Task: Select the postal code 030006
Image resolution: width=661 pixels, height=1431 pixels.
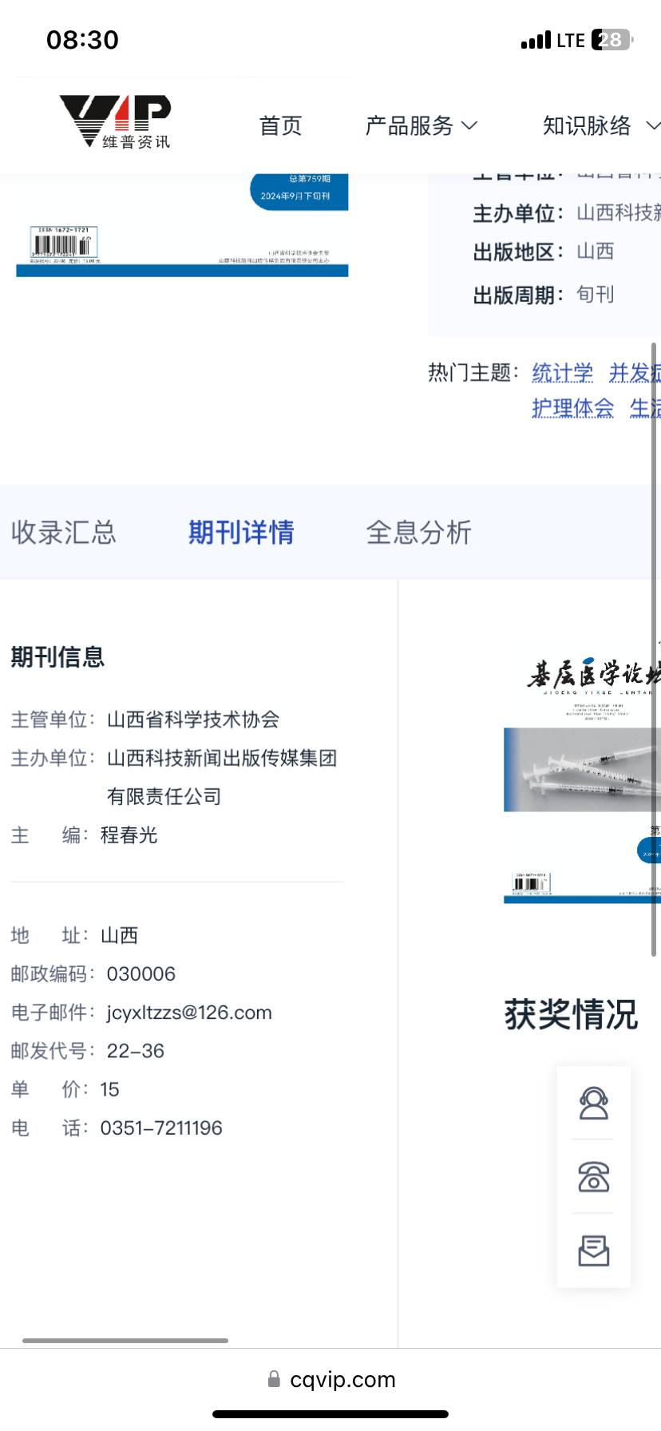Action: point(141,974)
